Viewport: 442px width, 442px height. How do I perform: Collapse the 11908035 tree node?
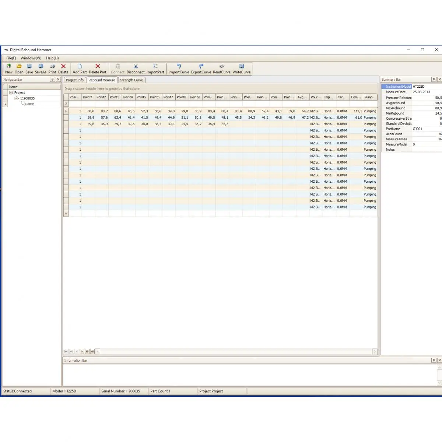17,98
